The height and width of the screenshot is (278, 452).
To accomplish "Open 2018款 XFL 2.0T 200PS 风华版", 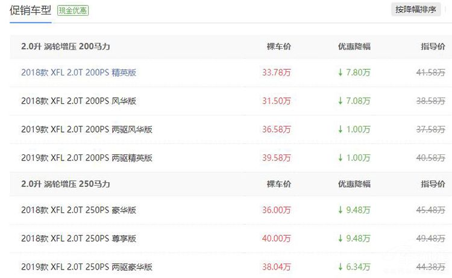I will (78, 101).
